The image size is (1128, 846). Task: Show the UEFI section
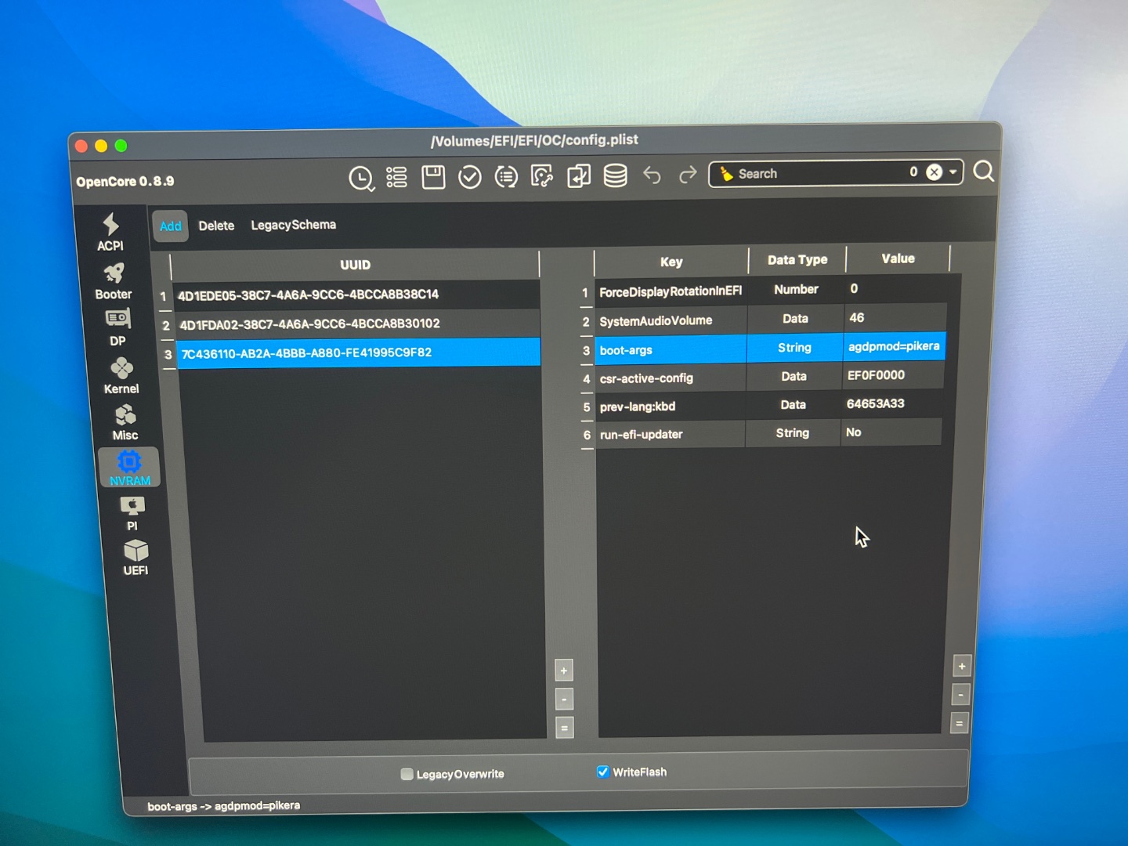point(136,558)
